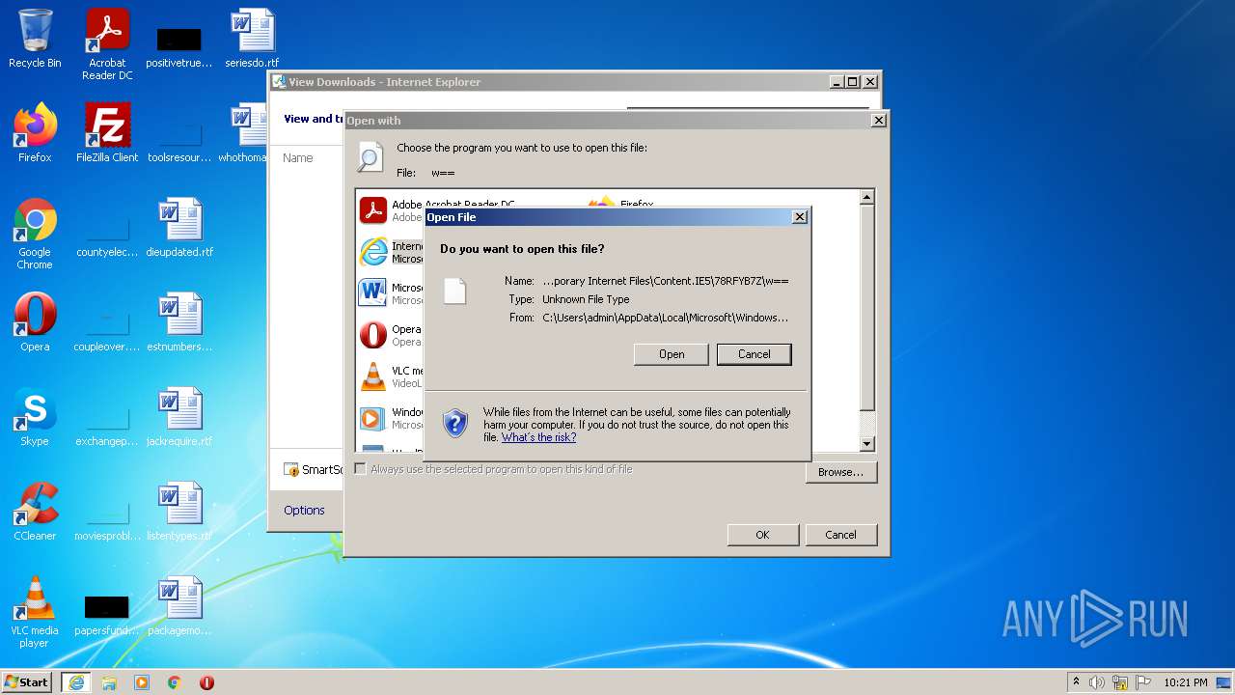
Task: Select dieupdated.rtf desktop file
Action: tap(179, 228)
